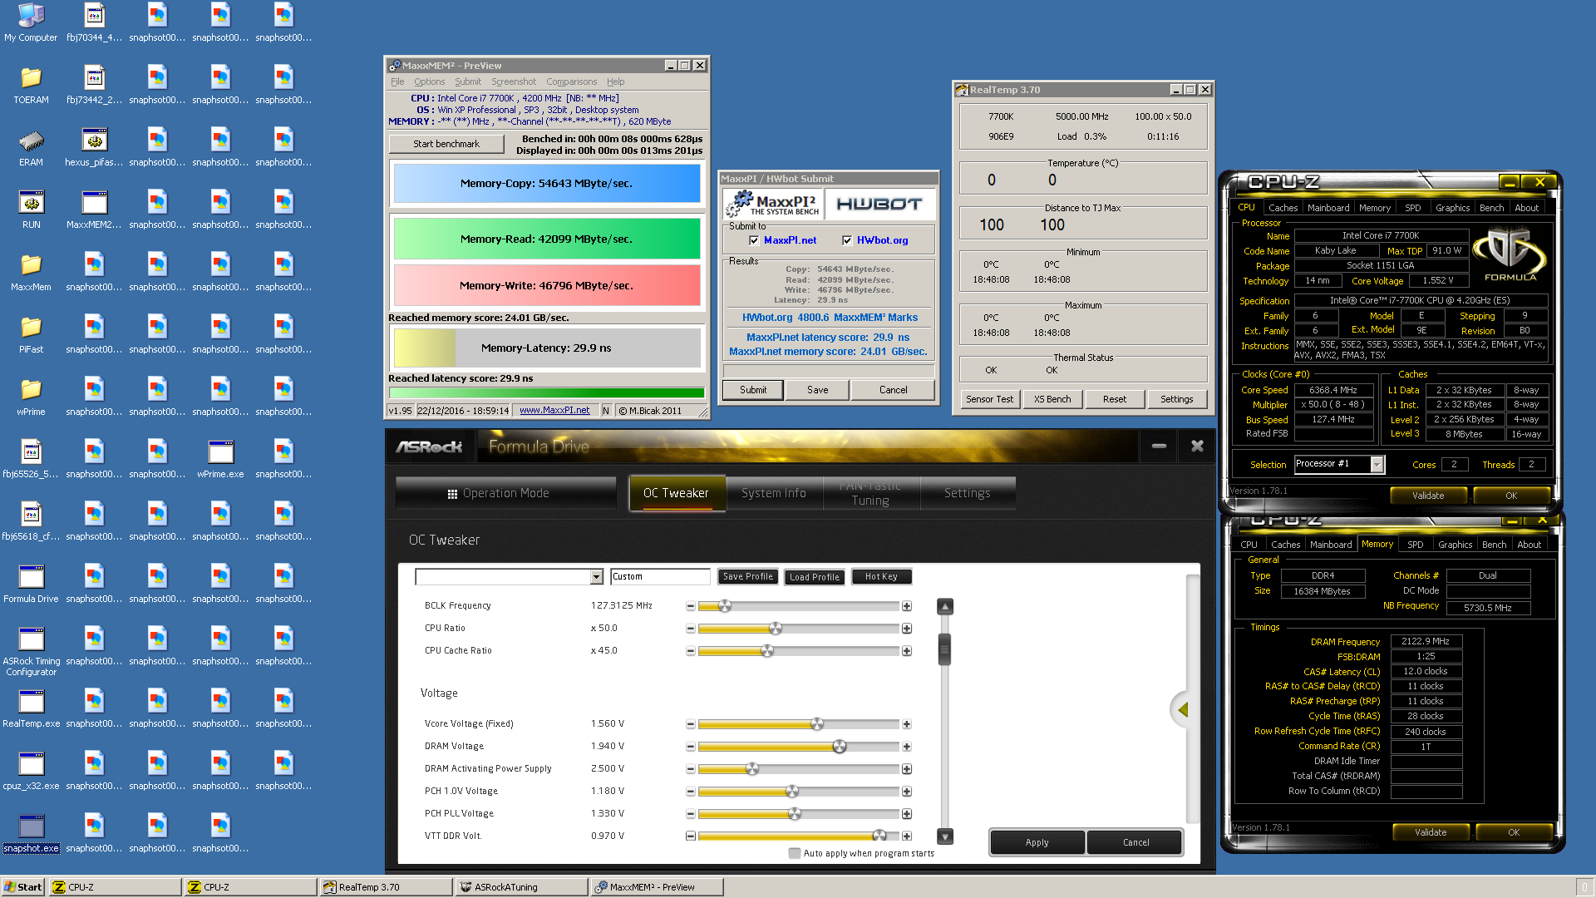Launch RealTemp.exe desktop icon

[x=31, y=708]
